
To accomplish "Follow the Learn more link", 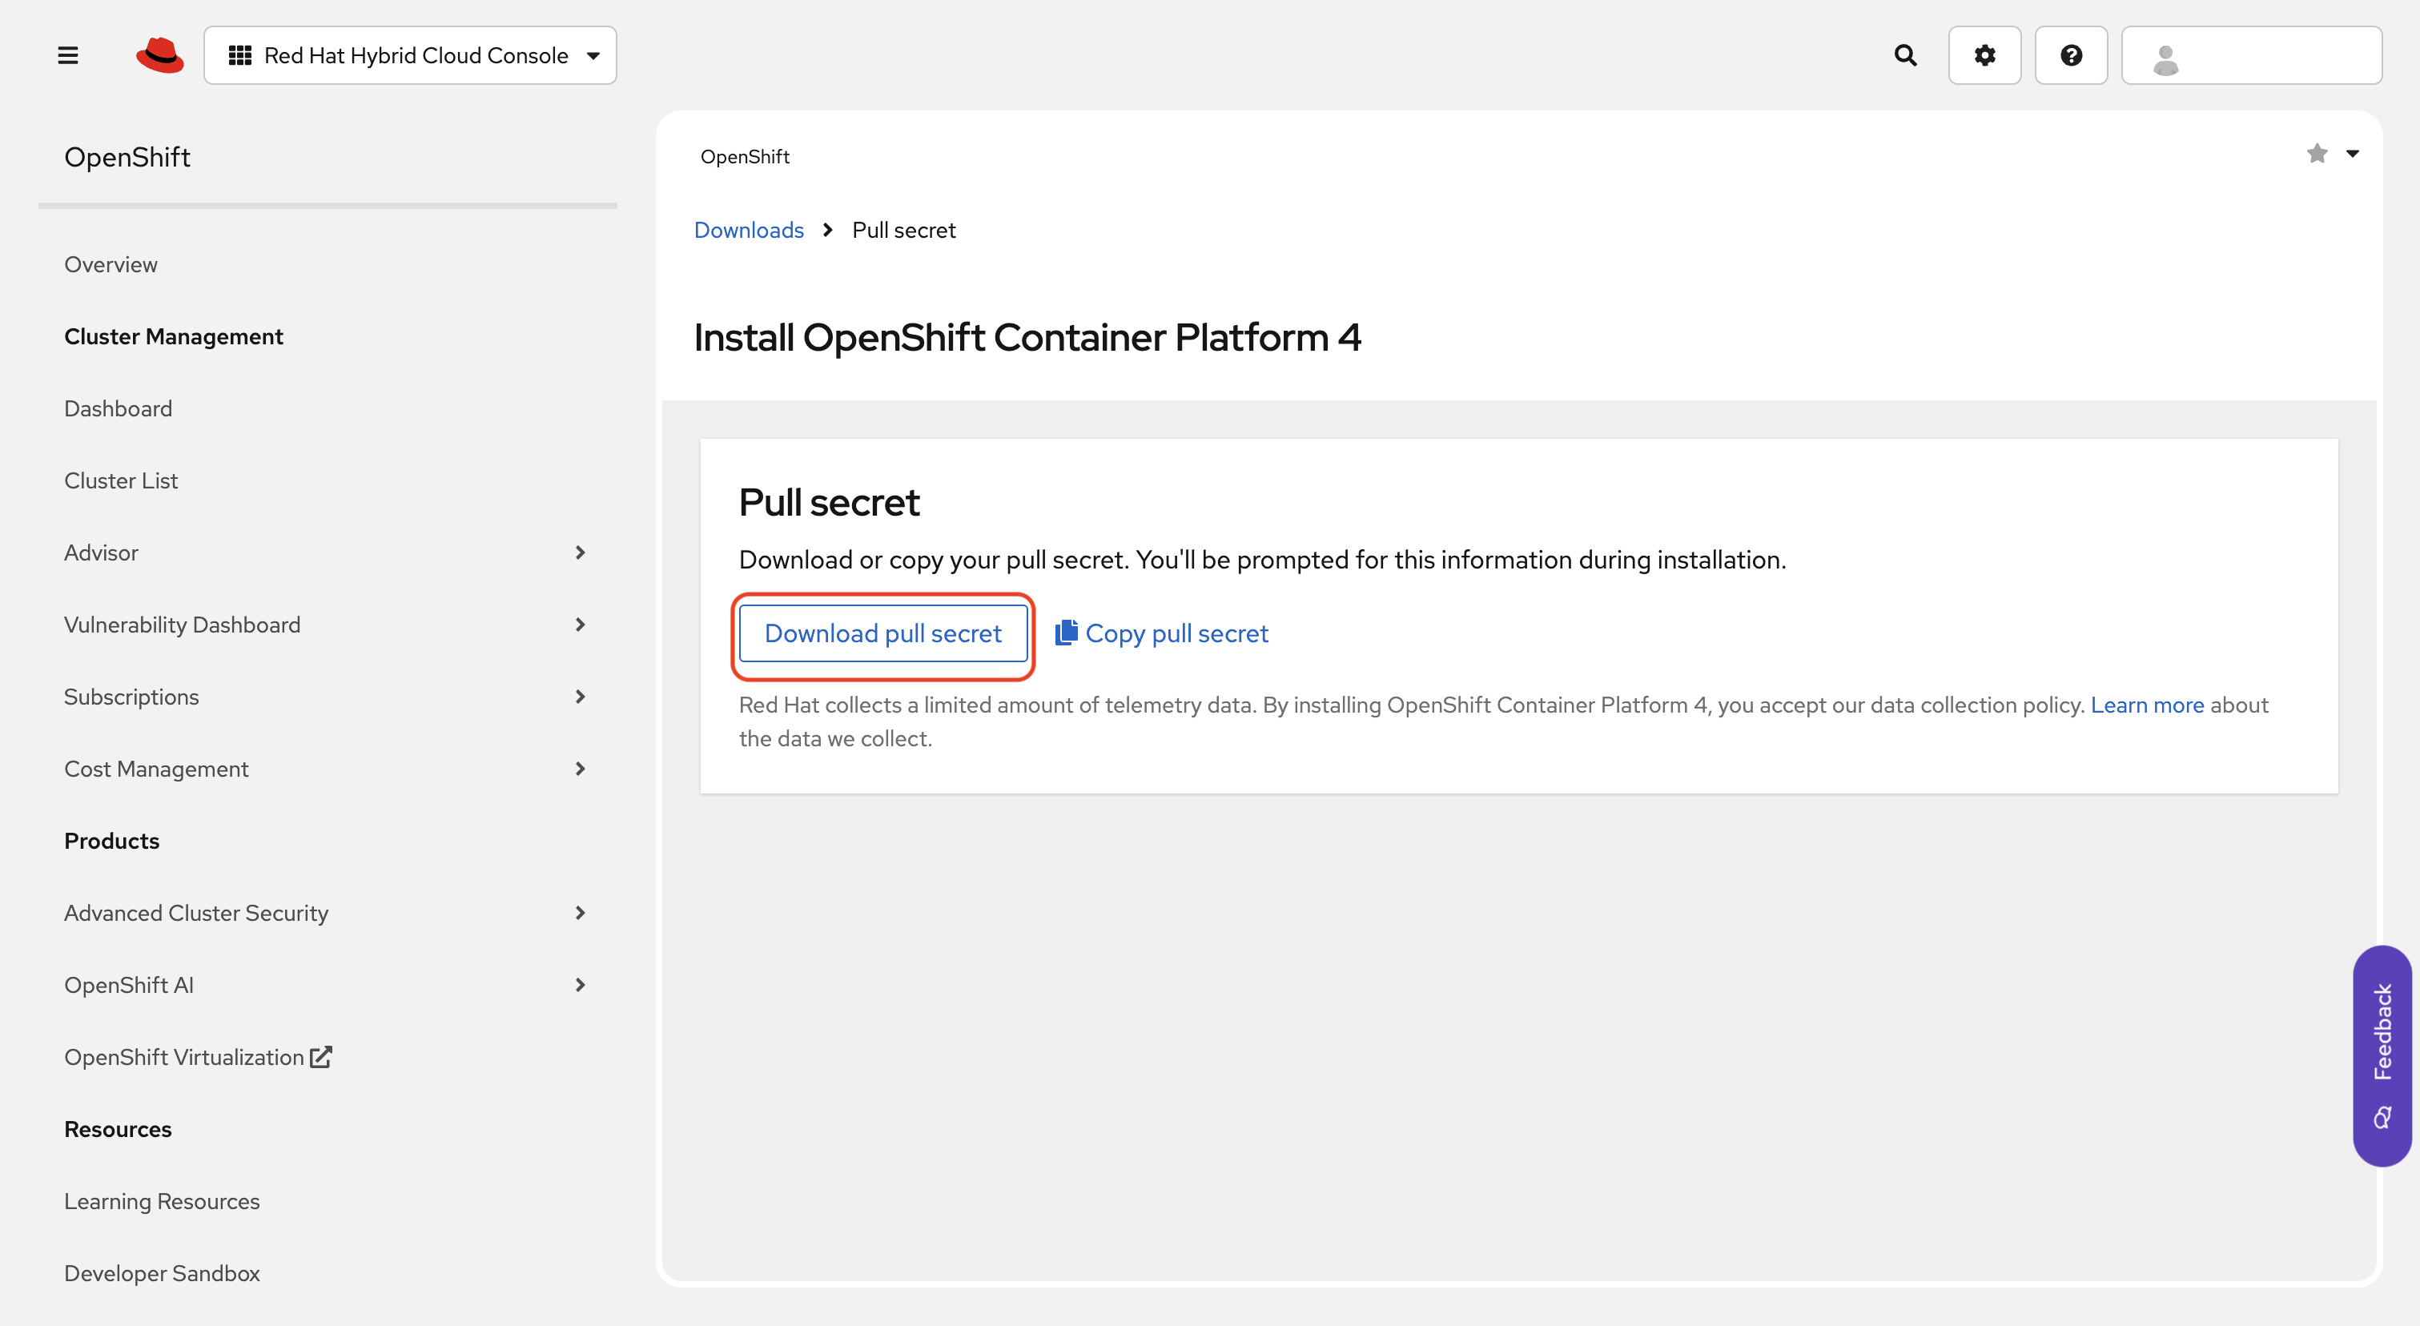I will click(2147, 705).
